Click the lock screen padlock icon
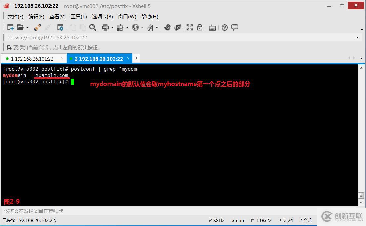Image resolution: width=366 pixels, height=226 pixels. tap(200, 27)
